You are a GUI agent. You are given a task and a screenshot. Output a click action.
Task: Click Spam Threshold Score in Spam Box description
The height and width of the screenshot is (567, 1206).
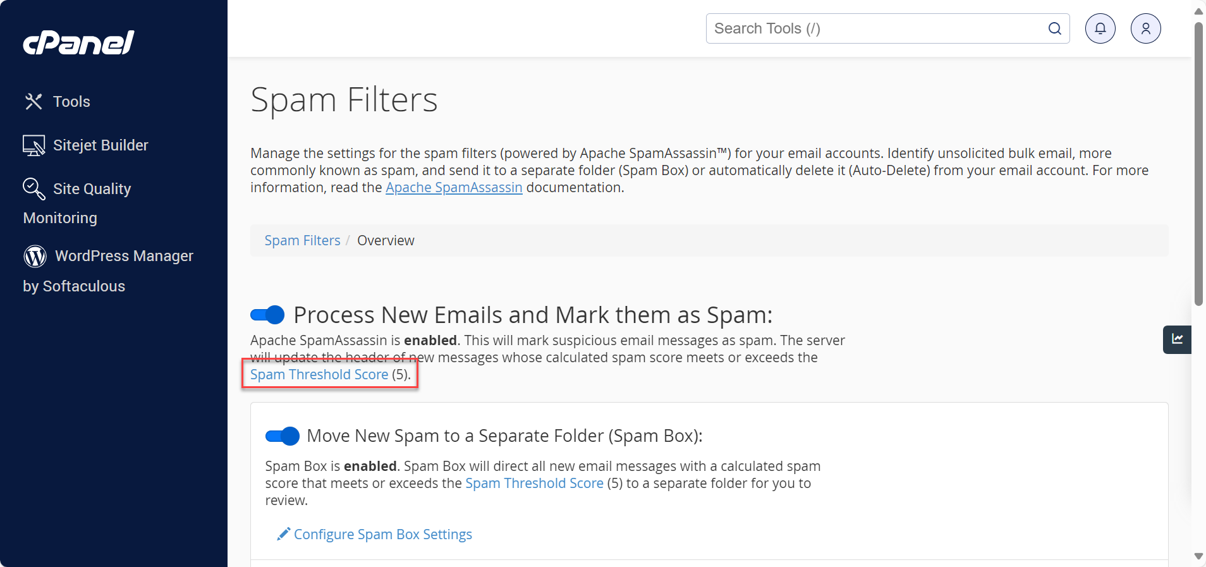point(534,483)
